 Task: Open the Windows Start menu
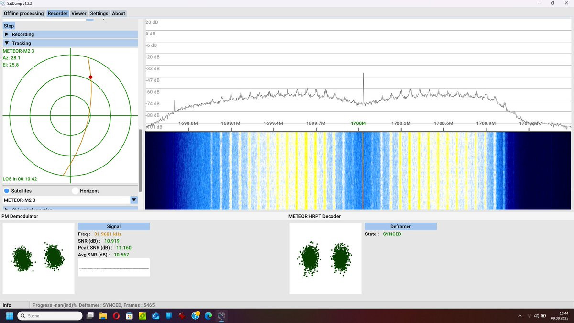tap(10, 316)
